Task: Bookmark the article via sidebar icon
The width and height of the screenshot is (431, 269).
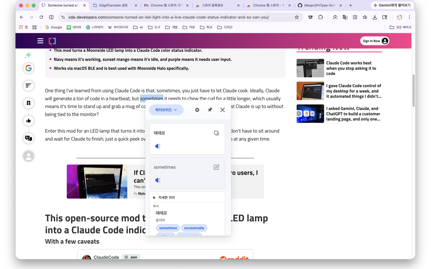Action: [x=29, y=103]
